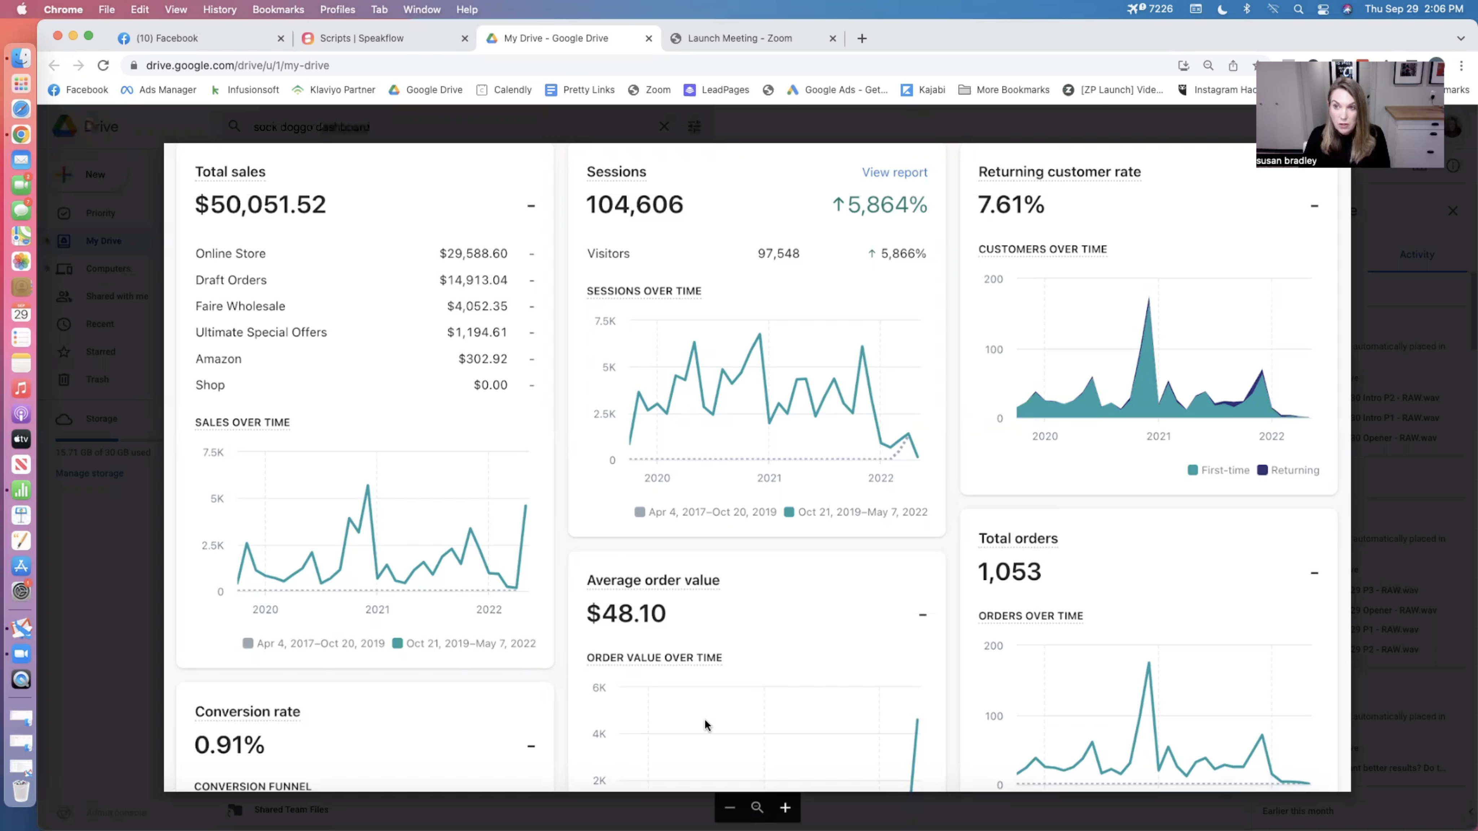Close the Drive details side panel
Viewport: 1478px width, 831px height.
click(1452, 211)
